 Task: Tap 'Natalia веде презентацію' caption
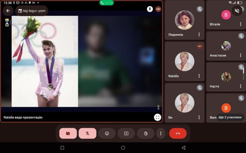[23, 117]
